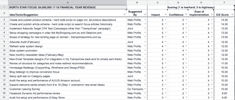235x100 pixels.
Task: Open Confidence dropdown for Solar system promotion
Action: click(x=186, y=50)
